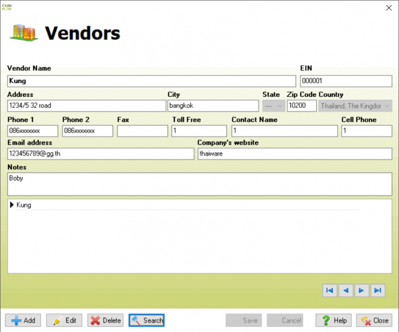Close the window with the X button
This screenshot has width=399, height=332.
[389, 8]
